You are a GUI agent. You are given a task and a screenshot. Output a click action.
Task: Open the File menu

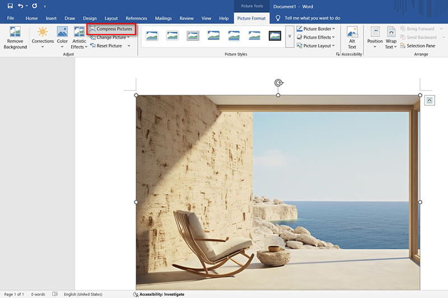11,18
